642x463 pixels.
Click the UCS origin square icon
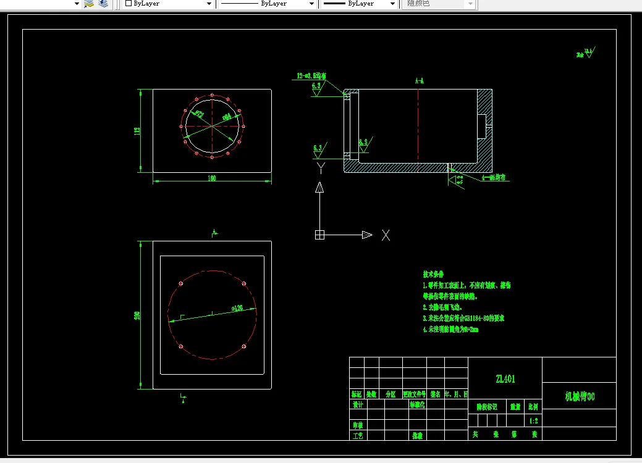320,235
